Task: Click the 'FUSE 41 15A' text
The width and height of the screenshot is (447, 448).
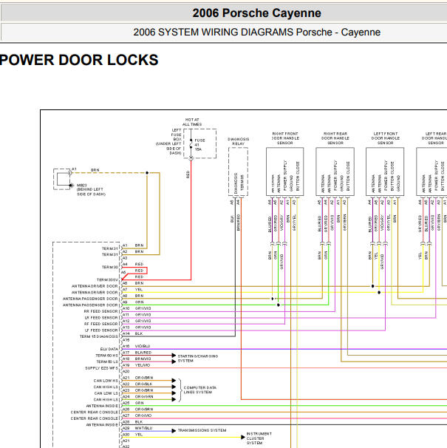Action: (199, 145)
